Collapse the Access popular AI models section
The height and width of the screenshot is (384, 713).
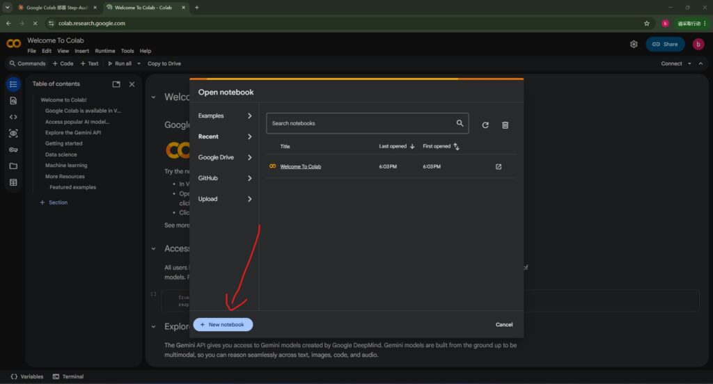coord(153,248)
